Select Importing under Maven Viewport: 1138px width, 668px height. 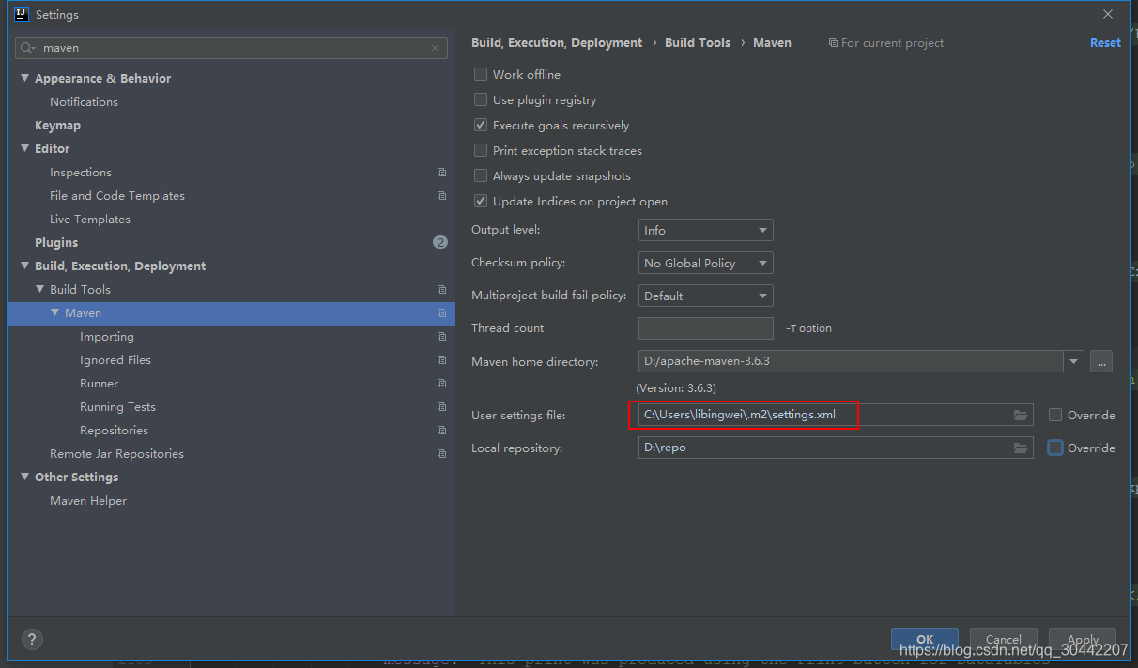pos(107,337)
